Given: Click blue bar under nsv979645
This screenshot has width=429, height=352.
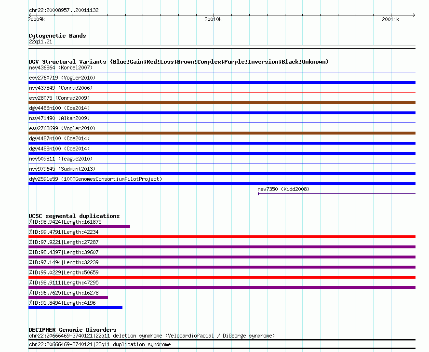Looking at the screenshot, I should pos(222,174).
